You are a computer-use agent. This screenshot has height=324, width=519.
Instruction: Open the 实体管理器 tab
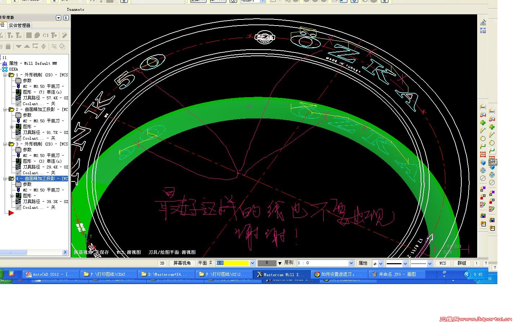[19, 25]
